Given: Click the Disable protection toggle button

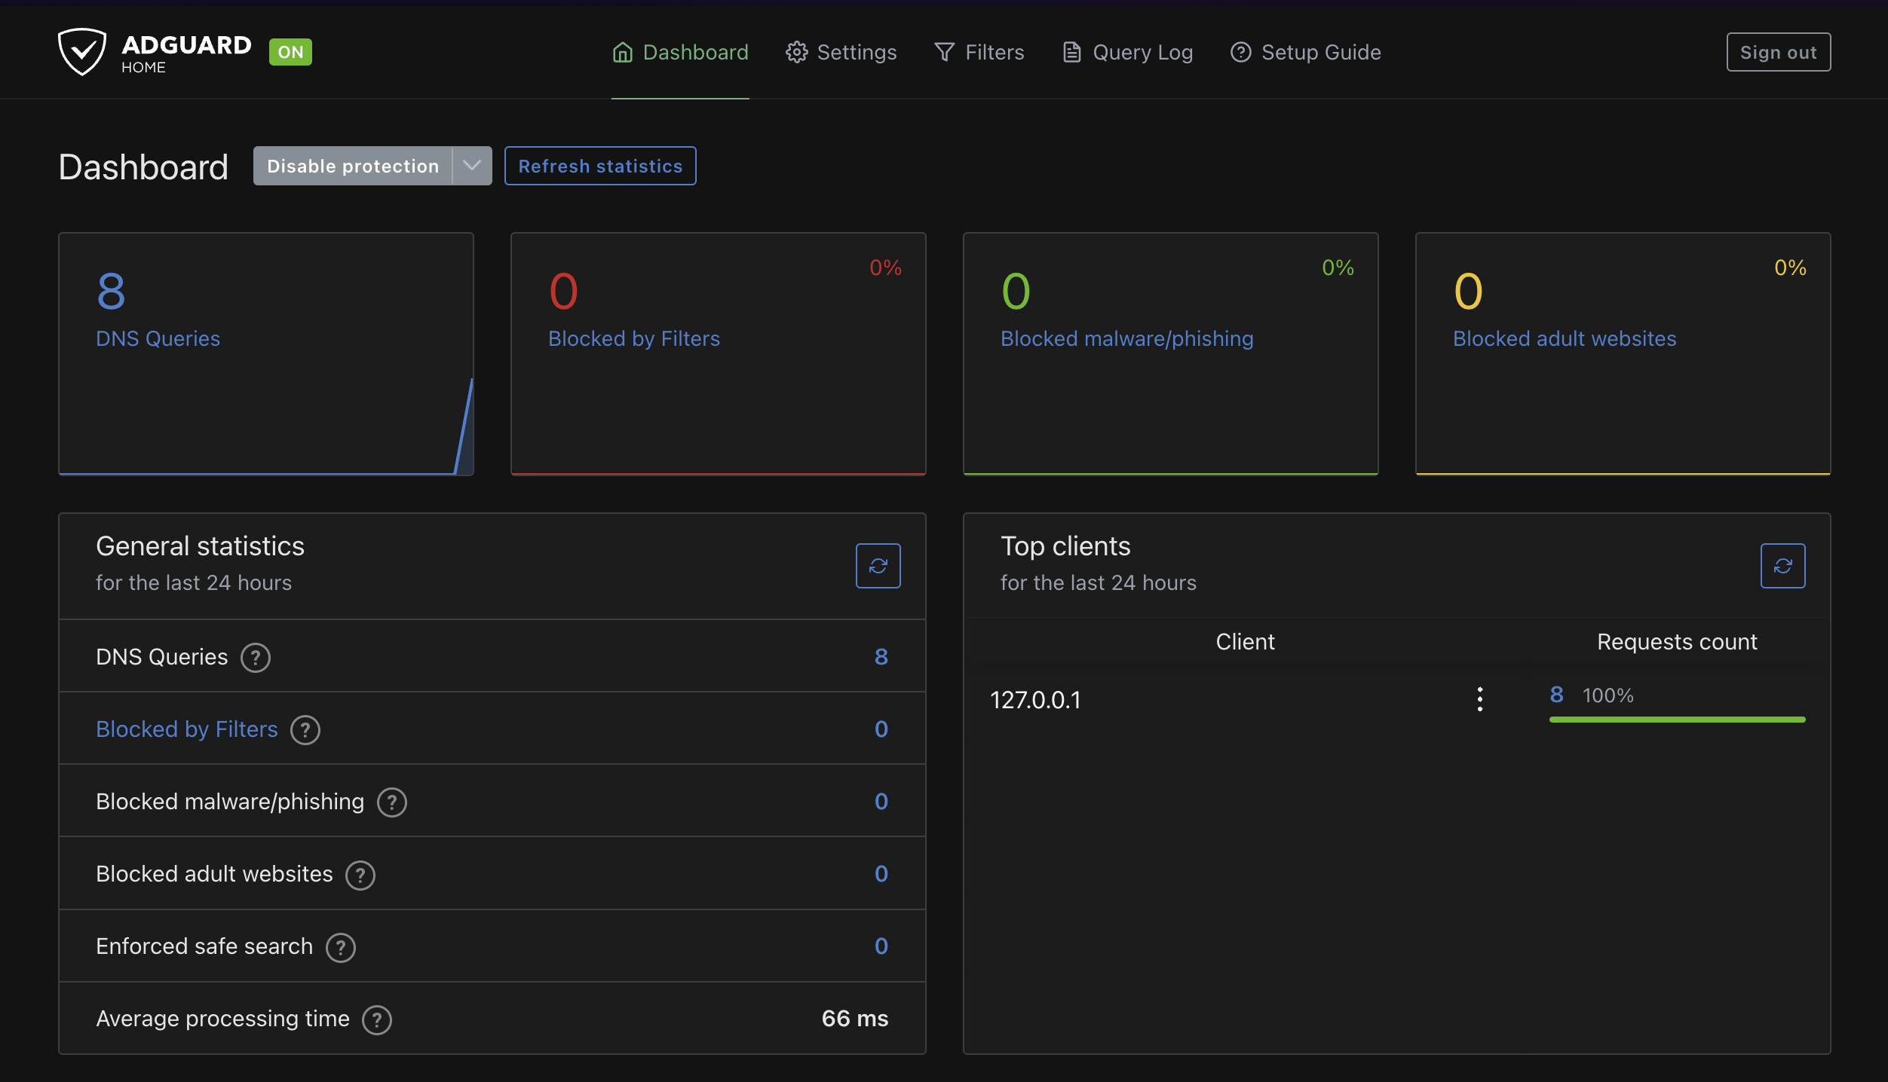Looking at the screenshot, I should click(x=353, y=164).
